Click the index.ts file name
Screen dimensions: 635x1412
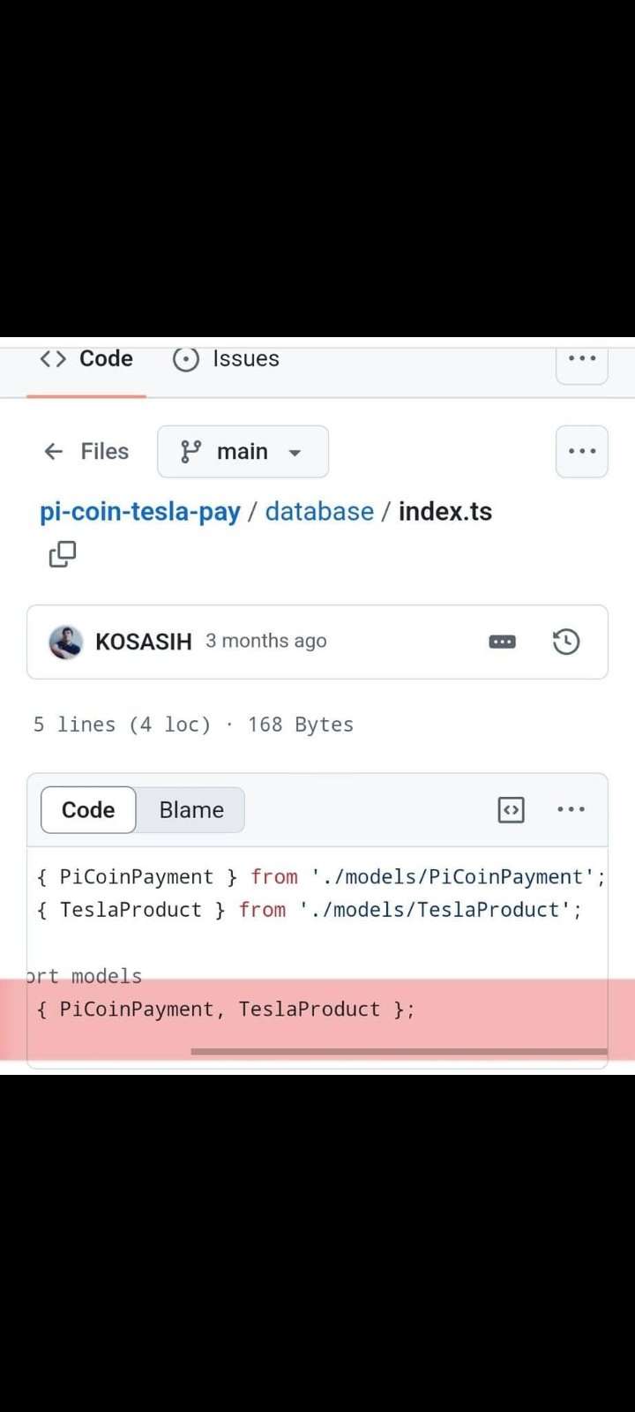(445, 512)
